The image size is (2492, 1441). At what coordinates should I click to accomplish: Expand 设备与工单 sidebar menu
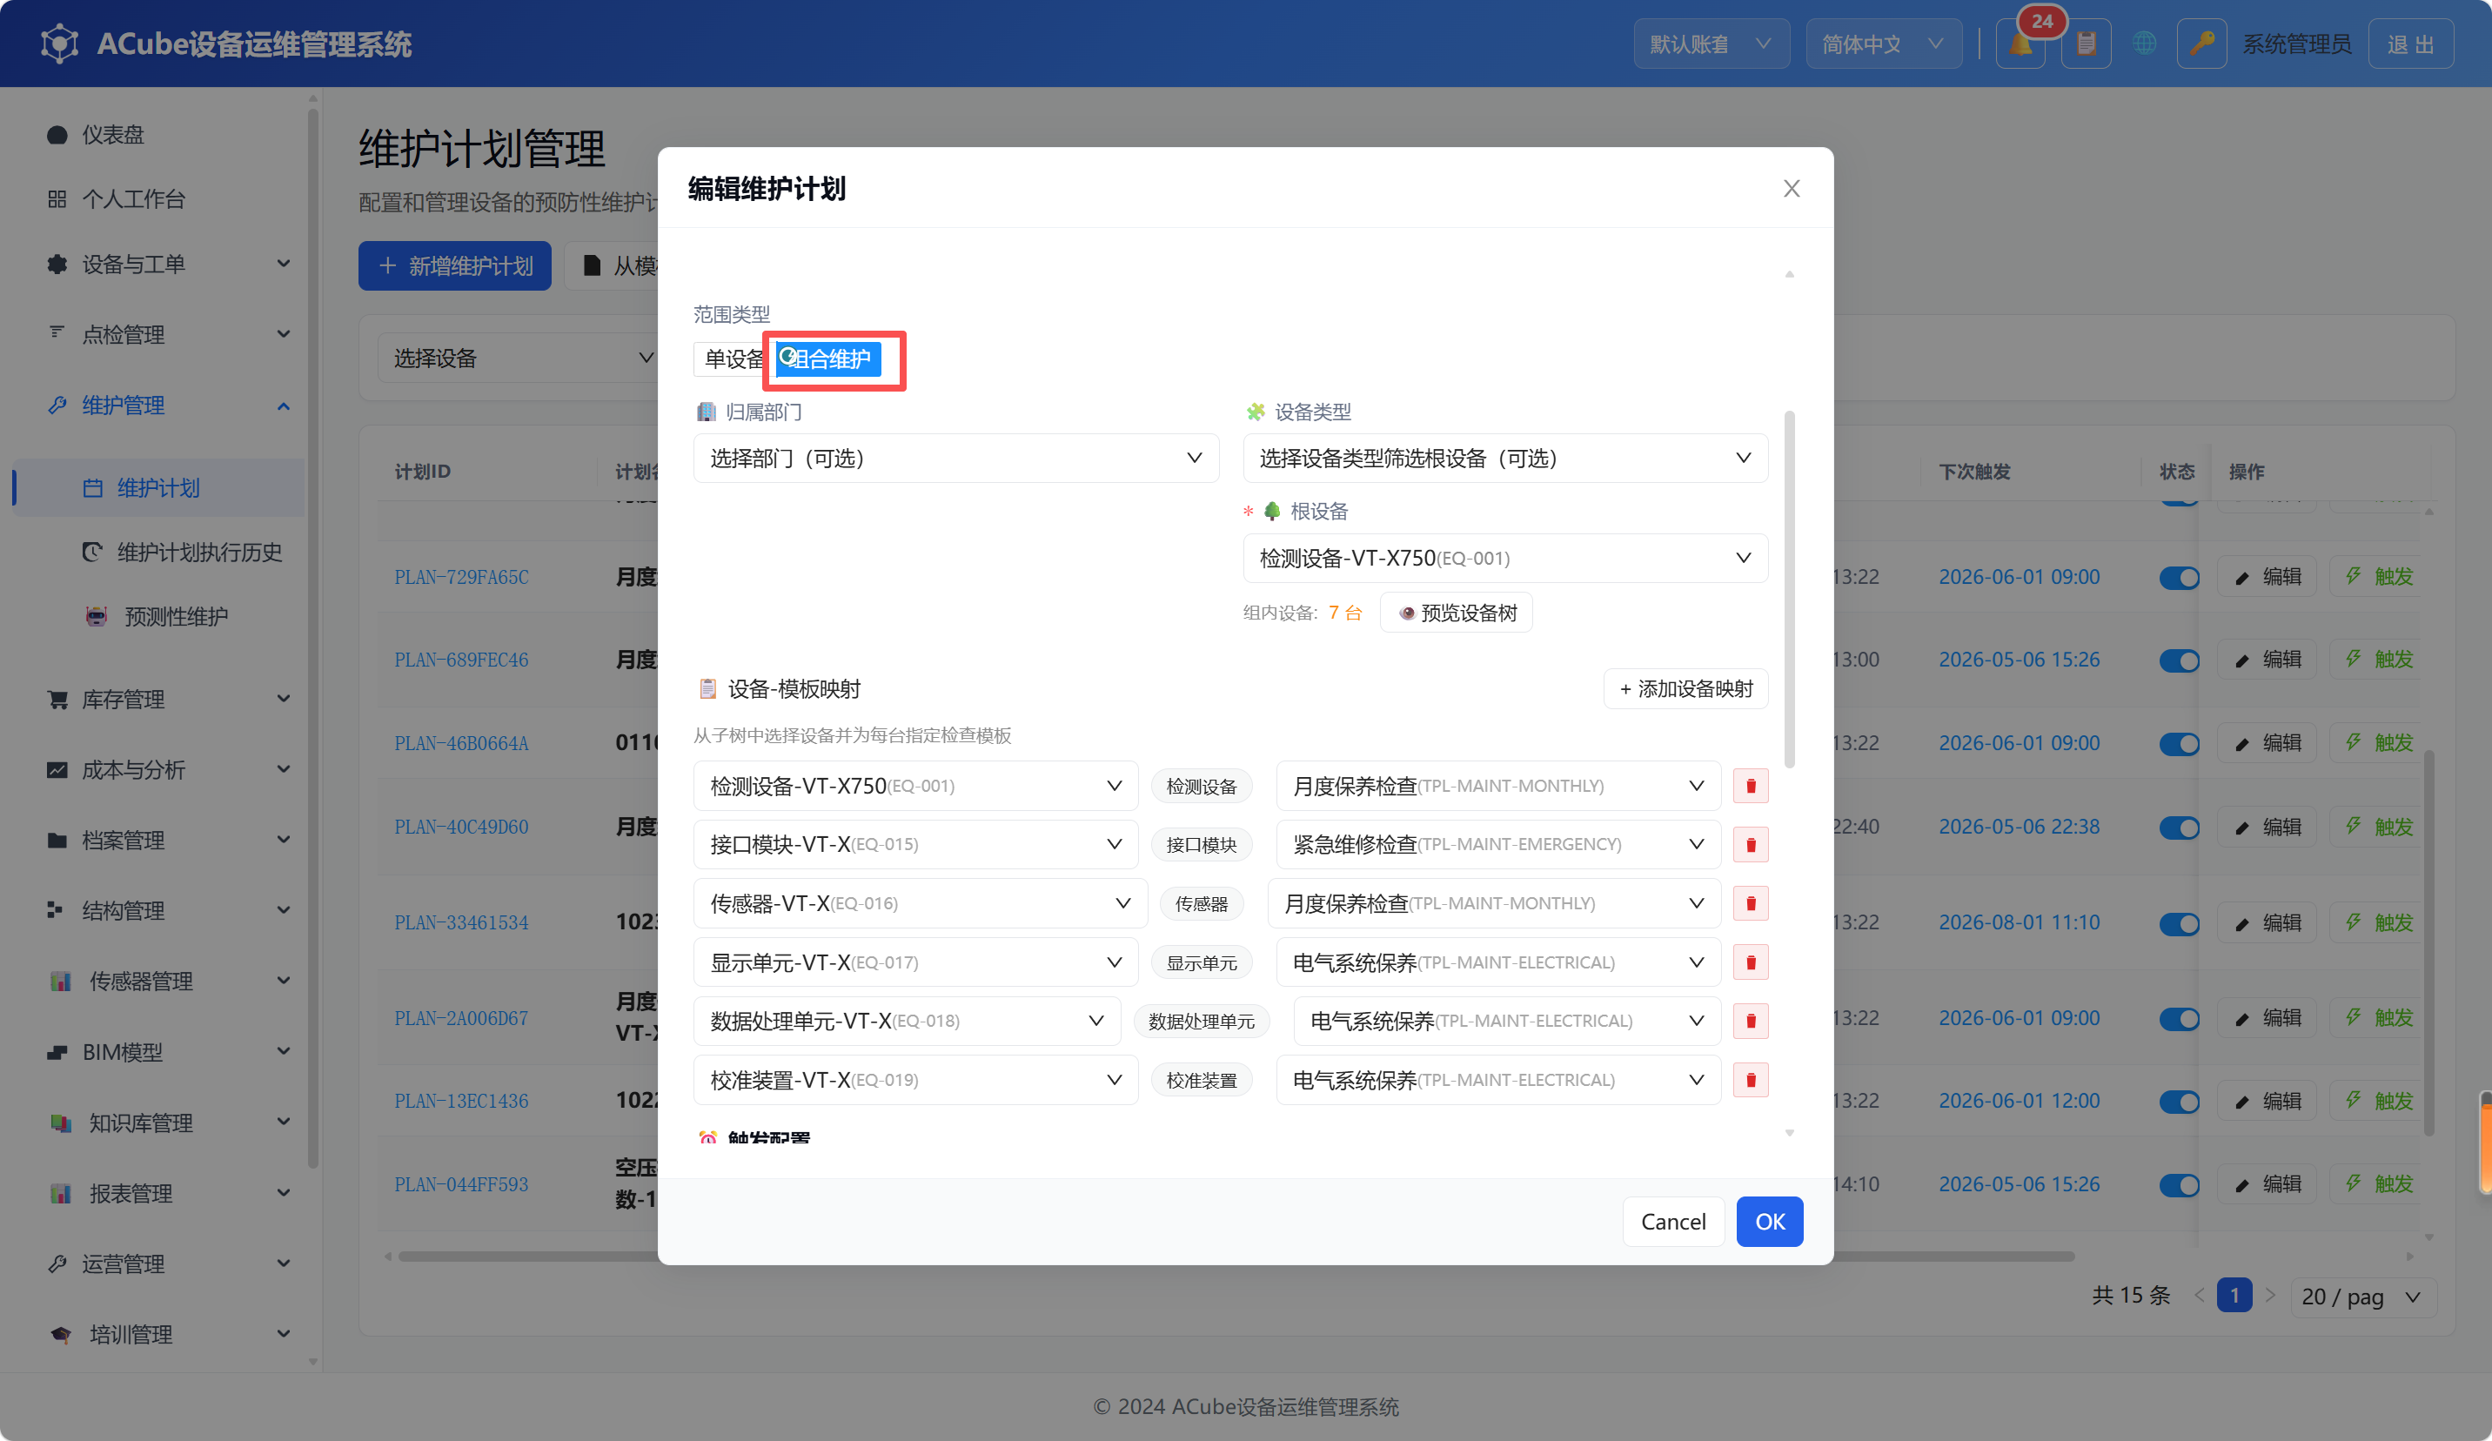(158, 264)
